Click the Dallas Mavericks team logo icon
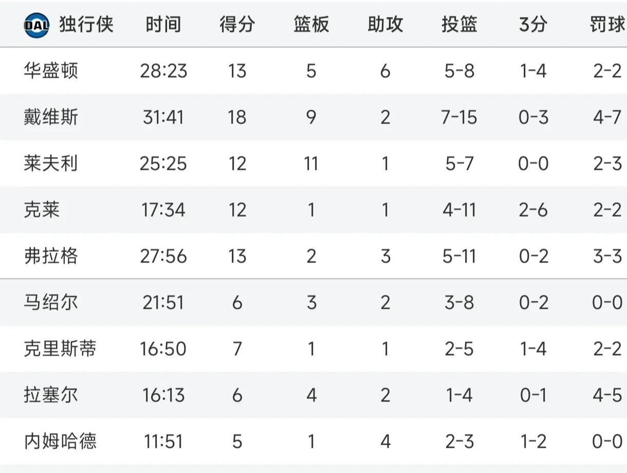The image size is (627, 473). 36,25
